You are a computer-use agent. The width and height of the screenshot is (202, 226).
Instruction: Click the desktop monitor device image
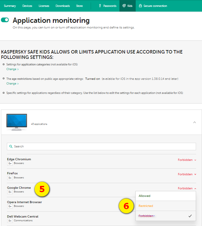(x=17, y=122)
